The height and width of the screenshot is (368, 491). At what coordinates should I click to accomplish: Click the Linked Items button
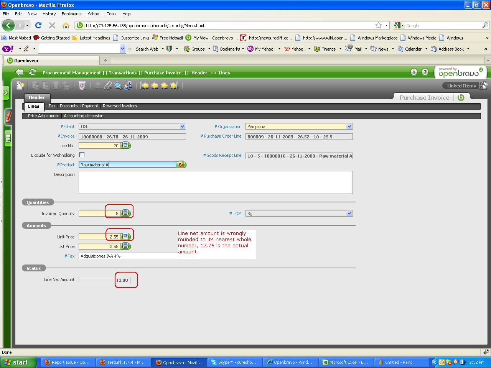461,86
